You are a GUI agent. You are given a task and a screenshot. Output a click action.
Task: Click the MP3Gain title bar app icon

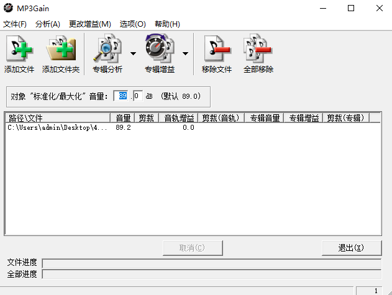(8, 8)
